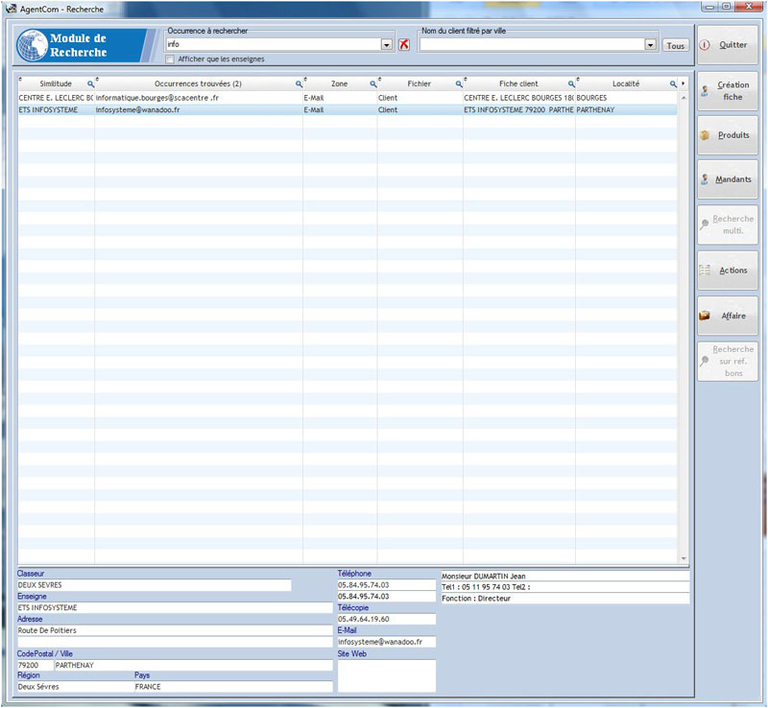This screenshot has height=708, width=768.
Task: Open the Nom du client filtré par ville dropdown
Action: 651,45
